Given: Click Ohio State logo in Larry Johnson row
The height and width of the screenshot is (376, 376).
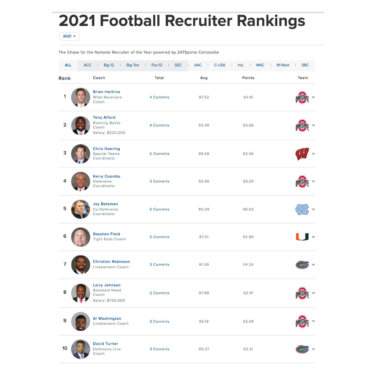Looking at the screenshot, I should tap(302, 293).
